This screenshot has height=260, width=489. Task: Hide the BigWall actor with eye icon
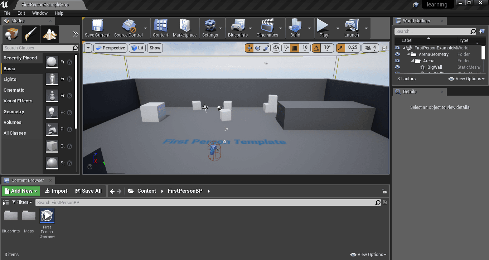(397, 67)
